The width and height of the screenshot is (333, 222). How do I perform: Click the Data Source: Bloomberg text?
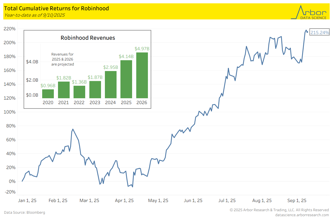pyautogui.click(x=24, y=212)
